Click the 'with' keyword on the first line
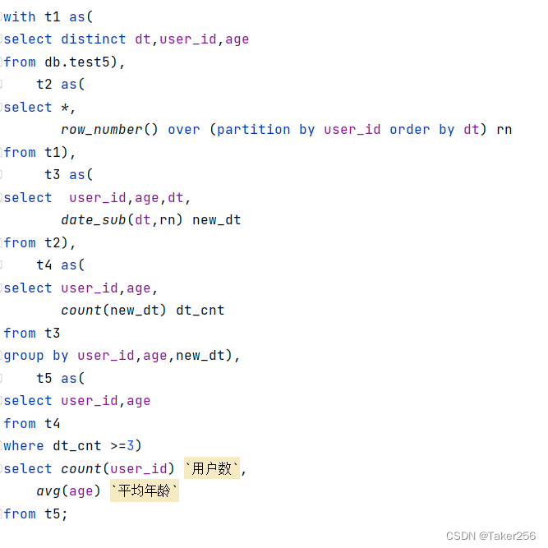This screenshot has height=548, width=548. [x=20, y=16]
